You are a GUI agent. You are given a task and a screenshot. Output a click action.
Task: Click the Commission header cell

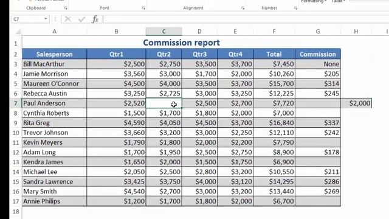point(318,54)
